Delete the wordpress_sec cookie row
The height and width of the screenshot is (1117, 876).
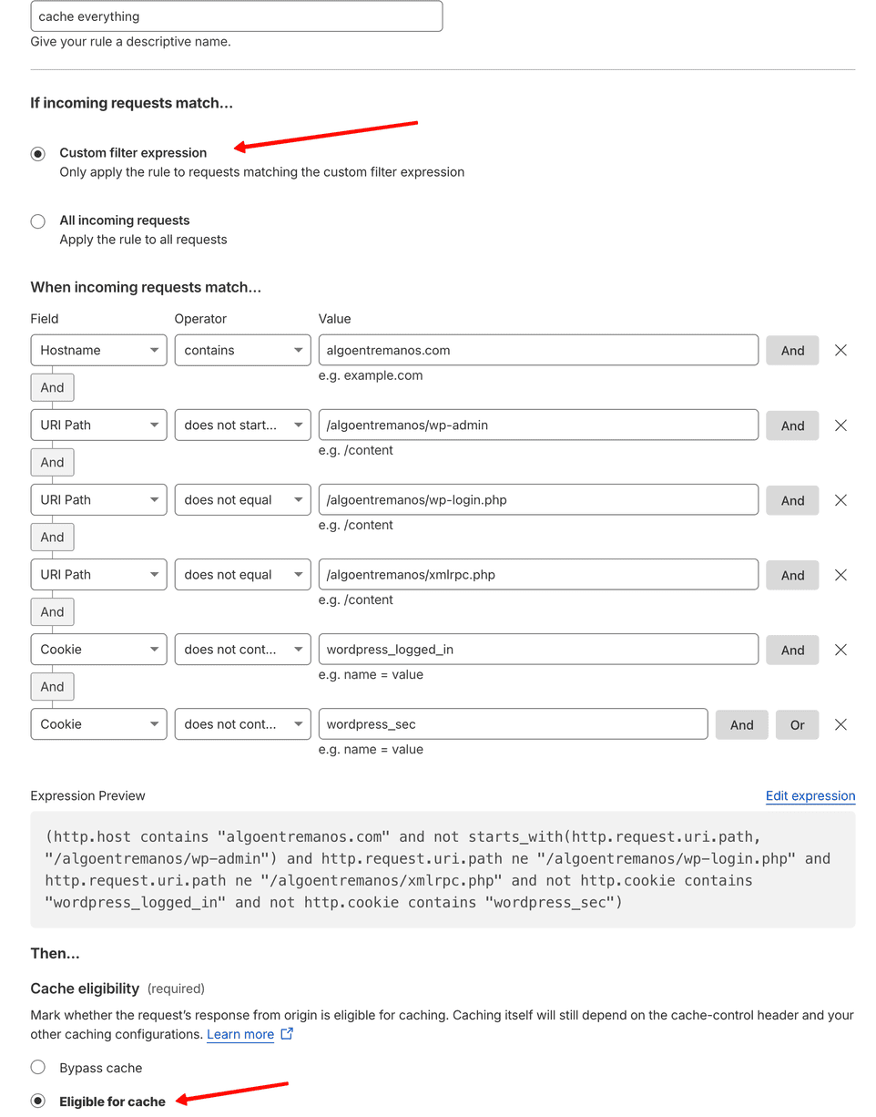[840, 724]
